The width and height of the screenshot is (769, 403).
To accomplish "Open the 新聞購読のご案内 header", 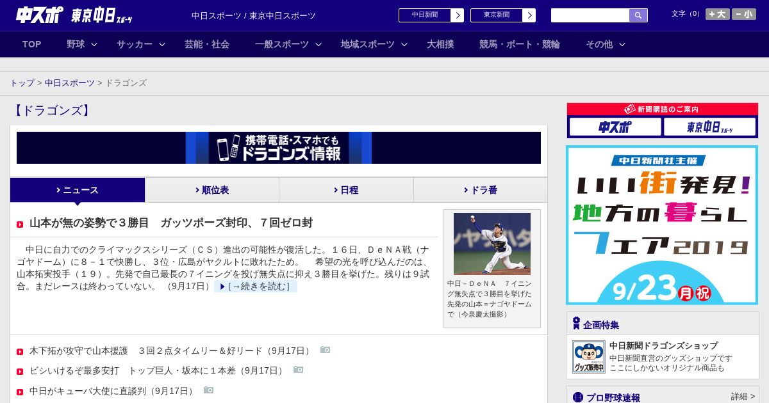I will 663,109.
